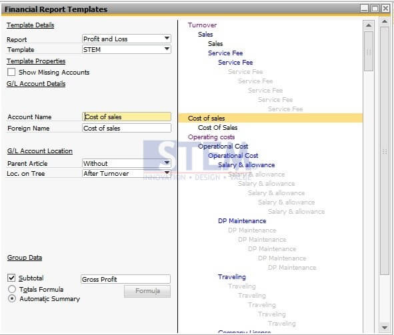Uncheck the Subtotal checkbox
Viewport: 394px width, 335px height.
point(11,278)
